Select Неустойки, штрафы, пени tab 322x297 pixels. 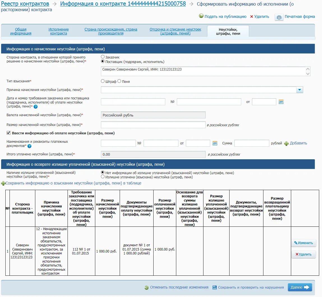(228, 32)
